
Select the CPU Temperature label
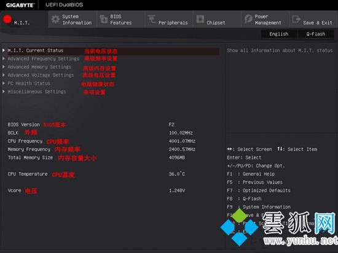[x=28, y=174]
